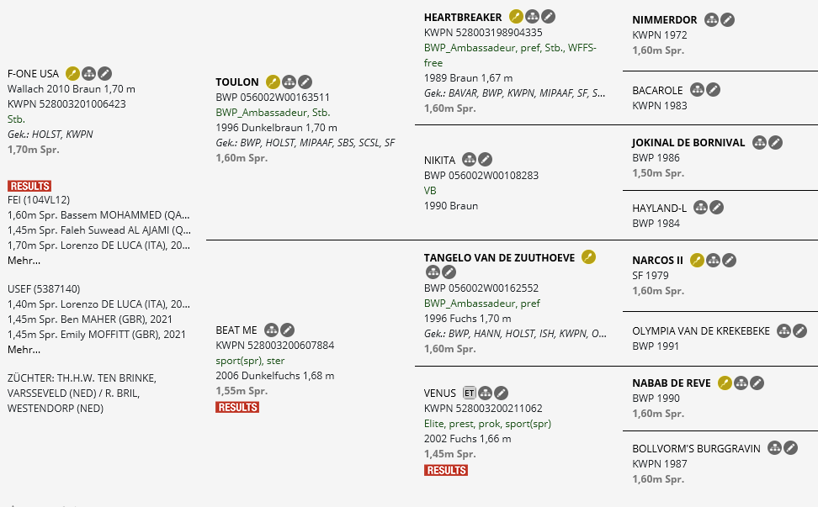Click the pedigree tree icon next to NIMMERDOR
Viewport: 818px width, 507px height.
pos(712,20)
